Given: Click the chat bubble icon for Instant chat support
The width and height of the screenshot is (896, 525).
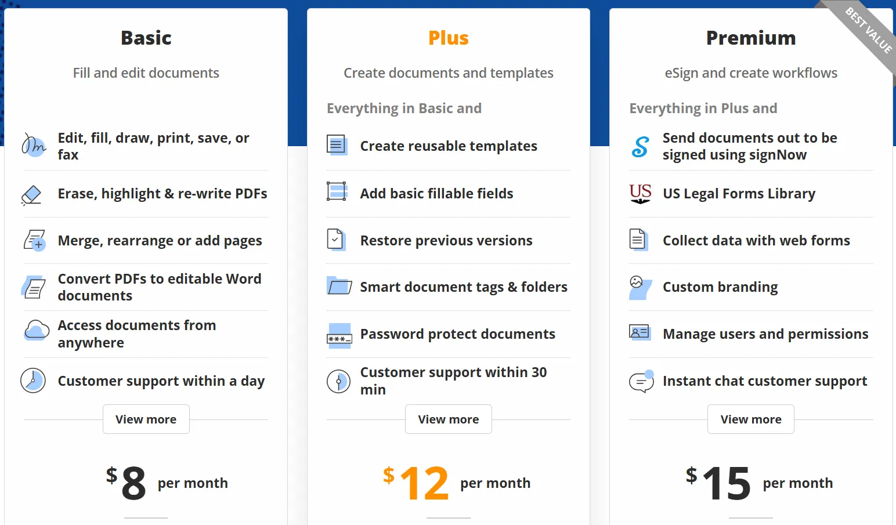Looking at the screenshot, I should (641, 382).
